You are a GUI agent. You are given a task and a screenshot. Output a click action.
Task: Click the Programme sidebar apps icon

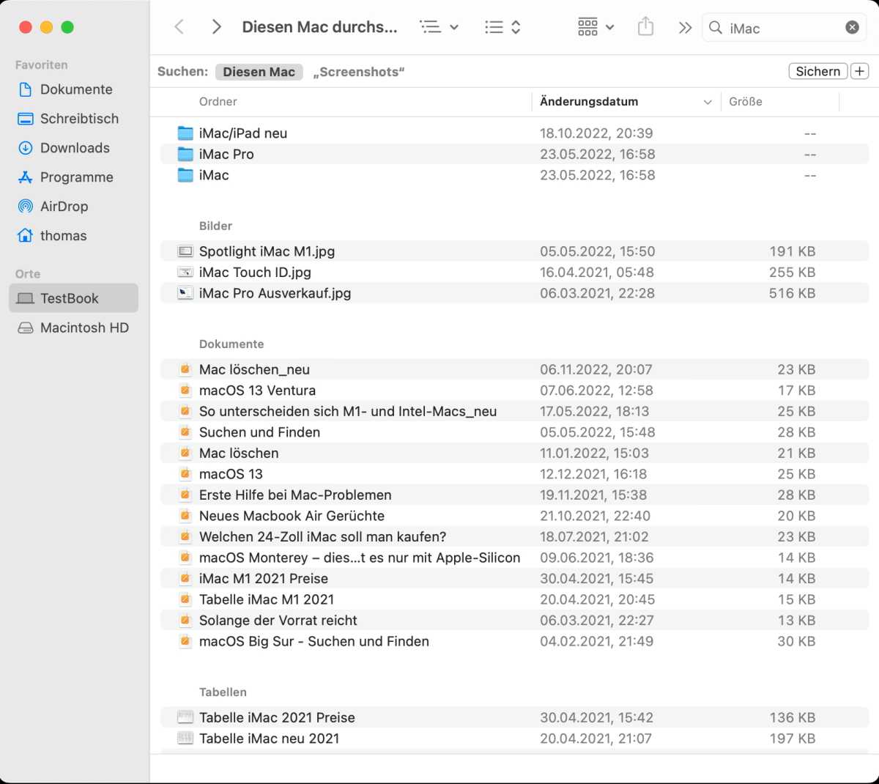pos(25,177)
